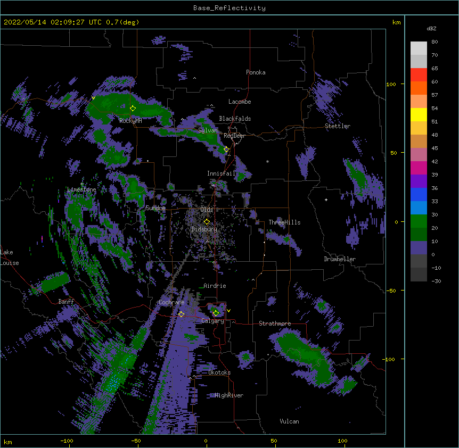Click the ThreeHills label
Image resolution: width=459 pixels, height=448 pixels.
[284, 222]
